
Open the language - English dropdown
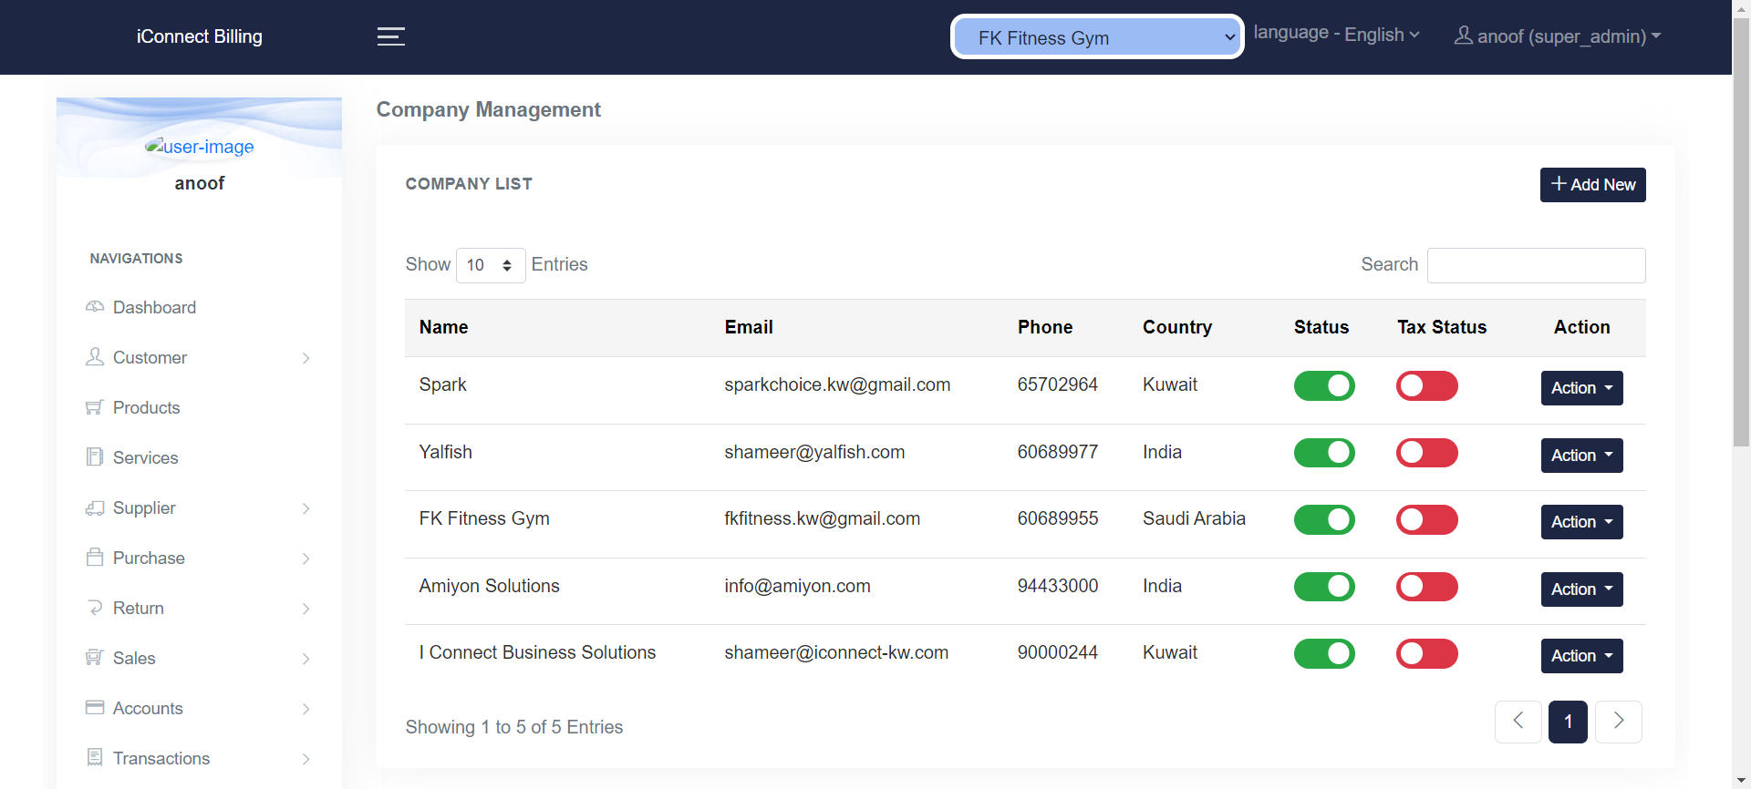point(1336,35)
